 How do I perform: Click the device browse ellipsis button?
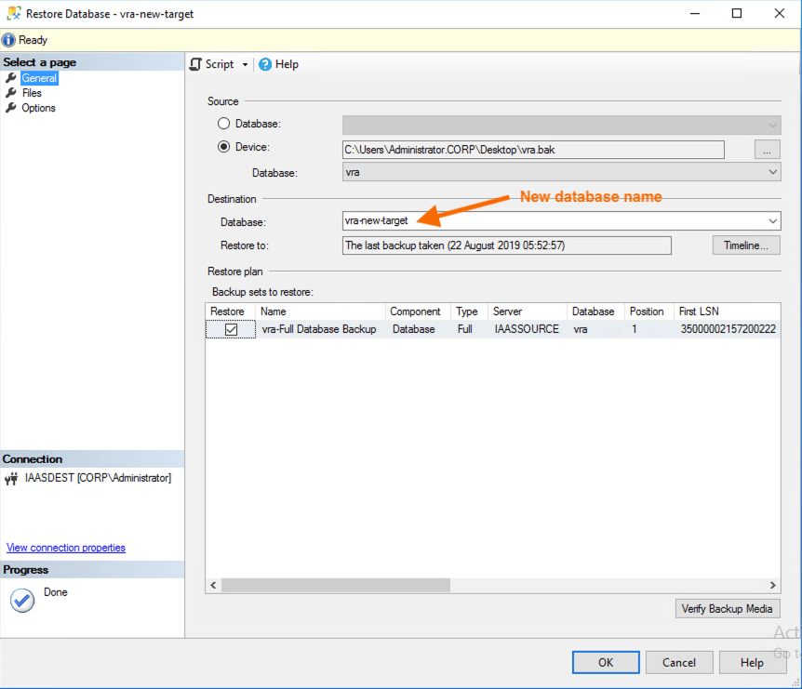tap(767, 149)
